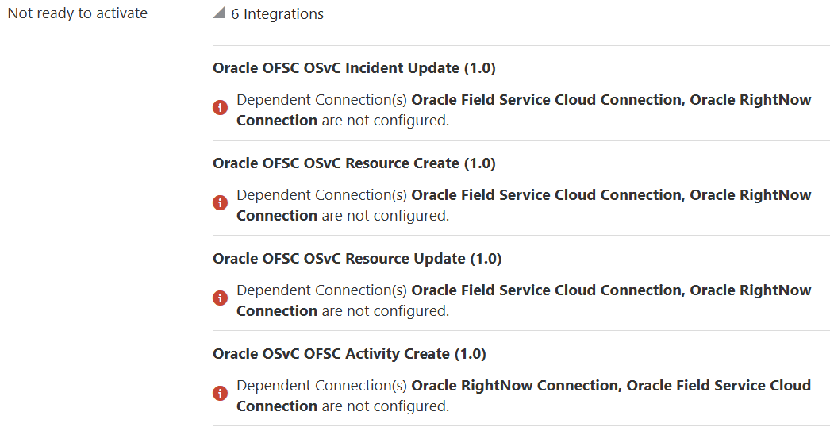Click error icon under OFSC OSvC Resource Create
Screen dimensions: 830x427
[221, 203]
